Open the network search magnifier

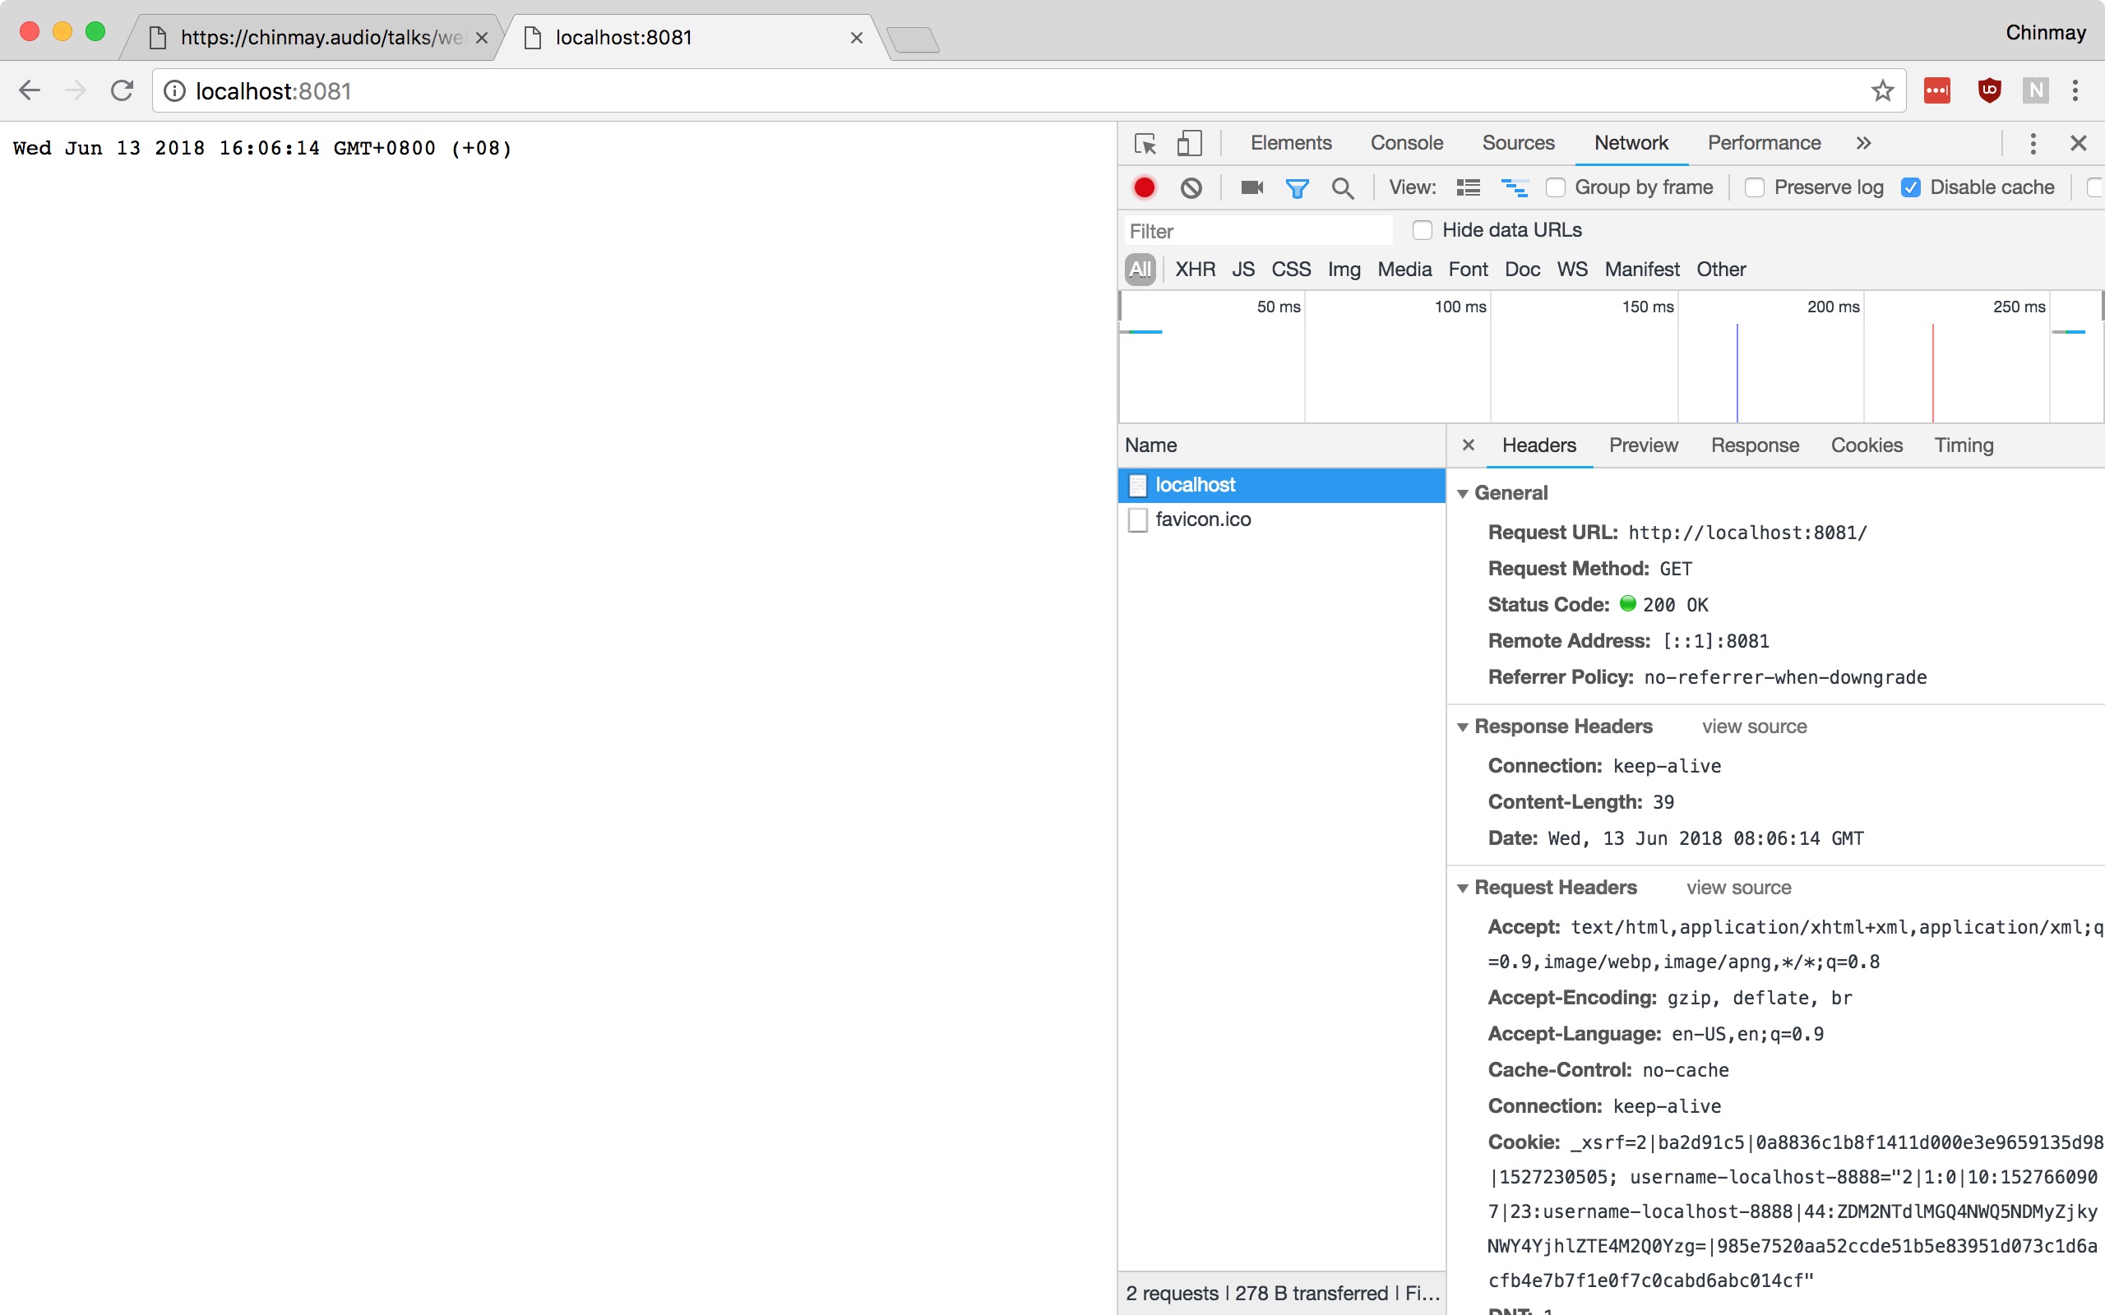point(1342,188)
